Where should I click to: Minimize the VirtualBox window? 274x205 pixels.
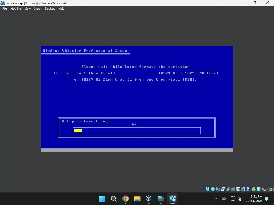coord(243,3)
